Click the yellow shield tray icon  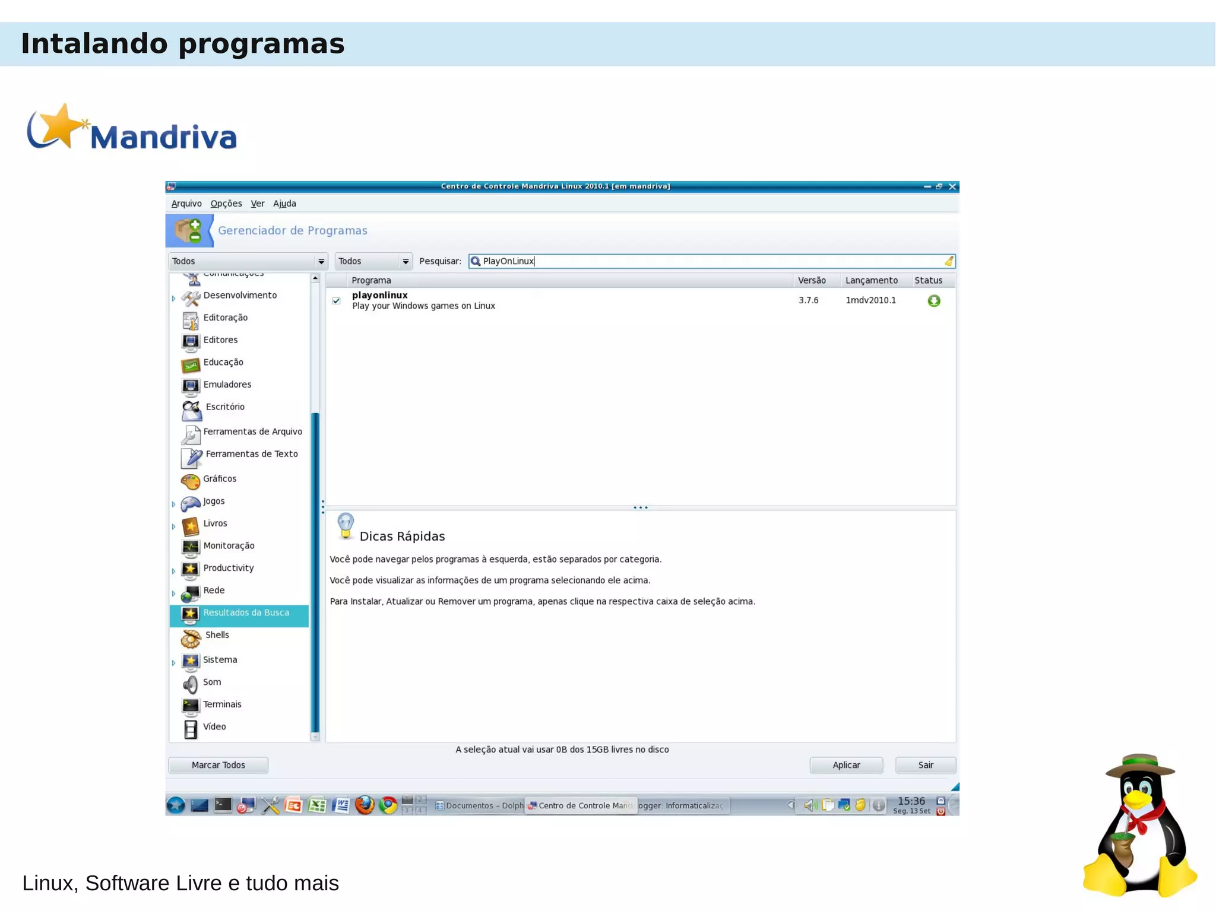tap(860, 805)
